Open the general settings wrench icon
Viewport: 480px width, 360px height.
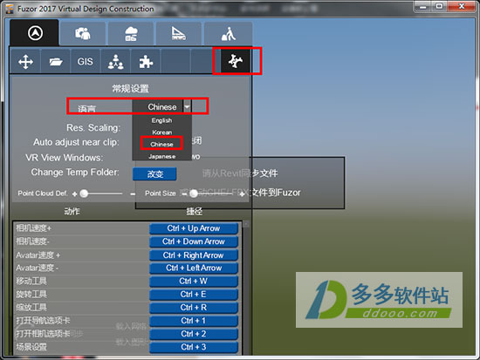click(236, 61)
